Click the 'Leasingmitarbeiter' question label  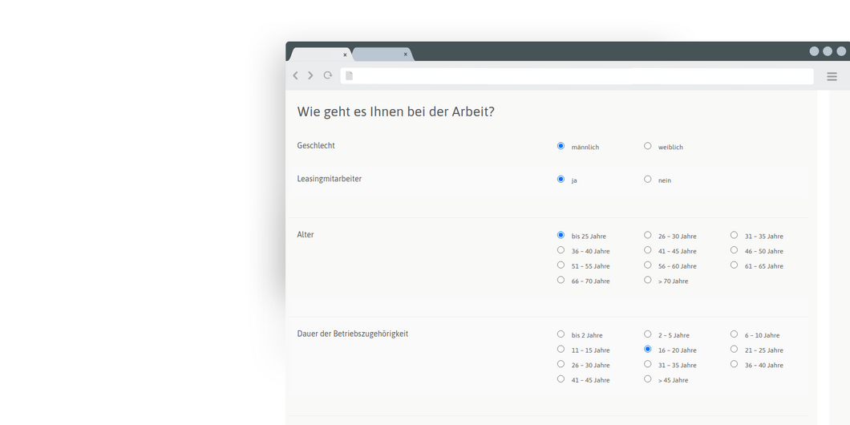(329, 179)
